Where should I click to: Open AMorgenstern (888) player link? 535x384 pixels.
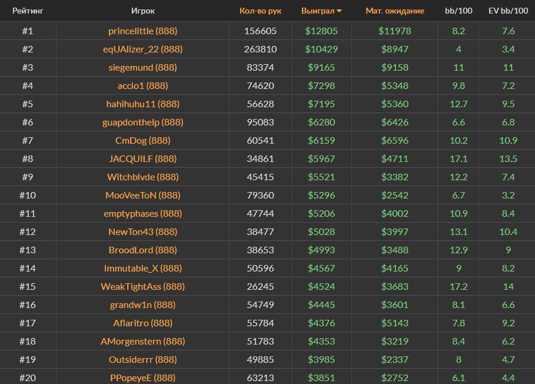(142, 341)
